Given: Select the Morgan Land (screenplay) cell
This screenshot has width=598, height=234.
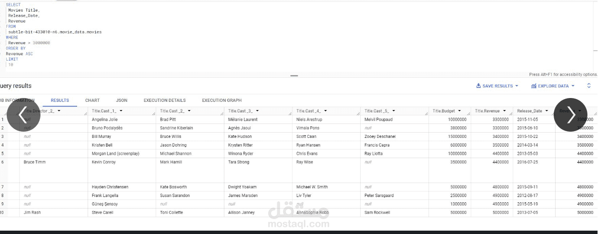Looking at the screenshot, I should [116, 154].
